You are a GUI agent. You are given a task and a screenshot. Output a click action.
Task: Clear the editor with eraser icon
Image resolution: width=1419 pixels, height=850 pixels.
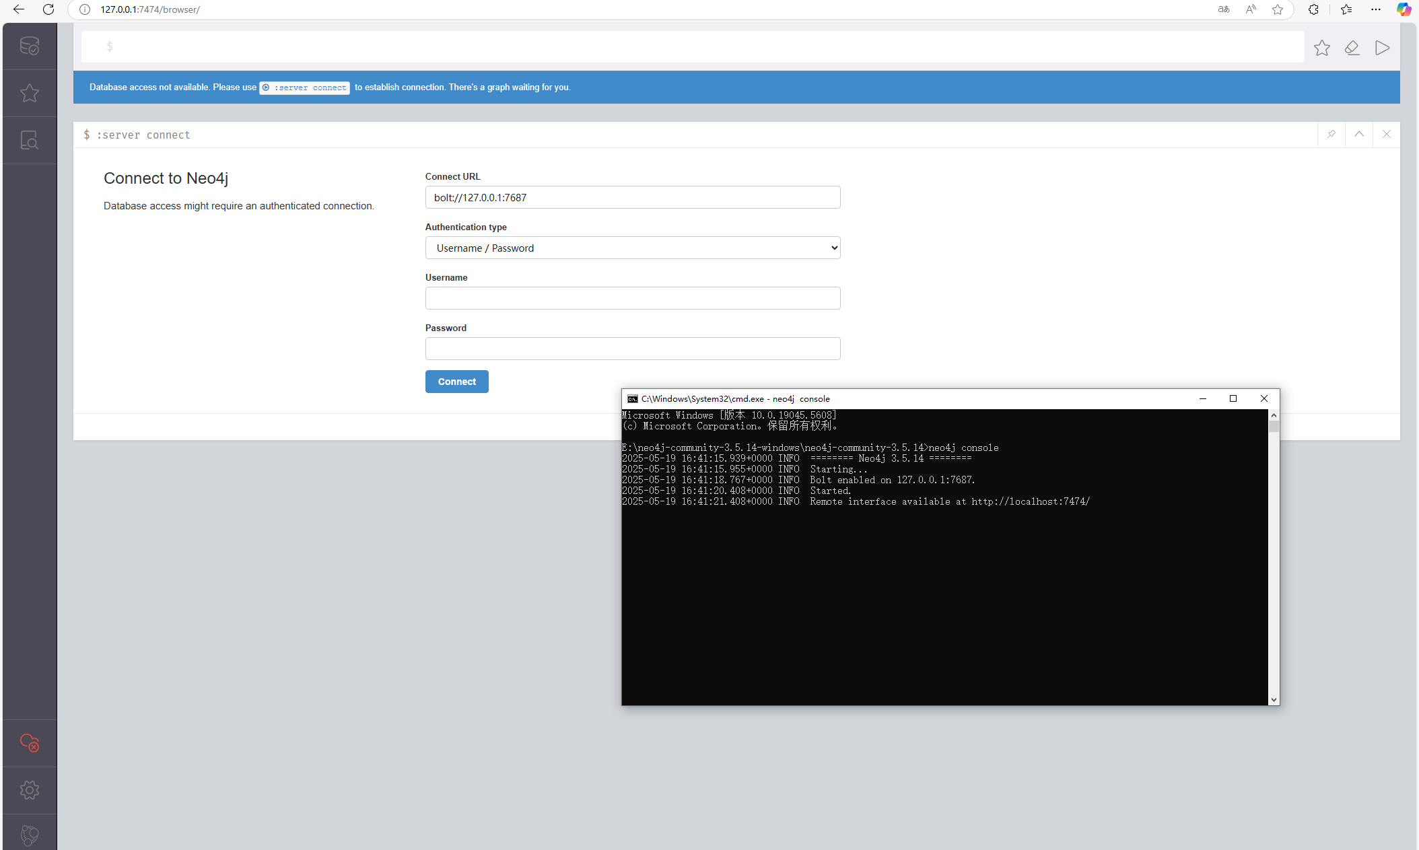(x=1352, y=48)
